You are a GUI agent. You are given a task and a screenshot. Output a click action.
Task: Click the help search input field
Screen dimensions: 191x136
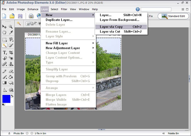[156, 9]
